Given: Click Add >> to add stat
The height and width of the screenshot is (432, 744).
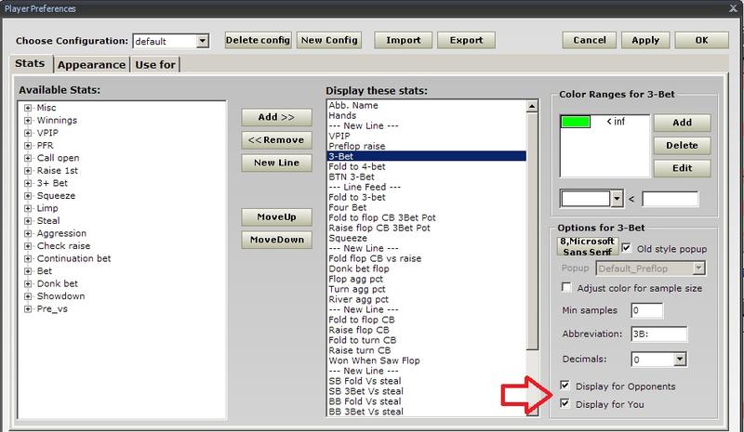Looking at the screenshot, I should point(276,117).
